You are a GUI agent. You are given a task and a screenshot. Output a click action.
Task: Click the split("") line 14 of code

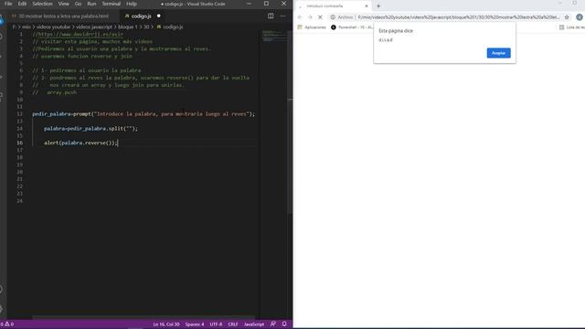pyautogui.click(x=90, y=129)
